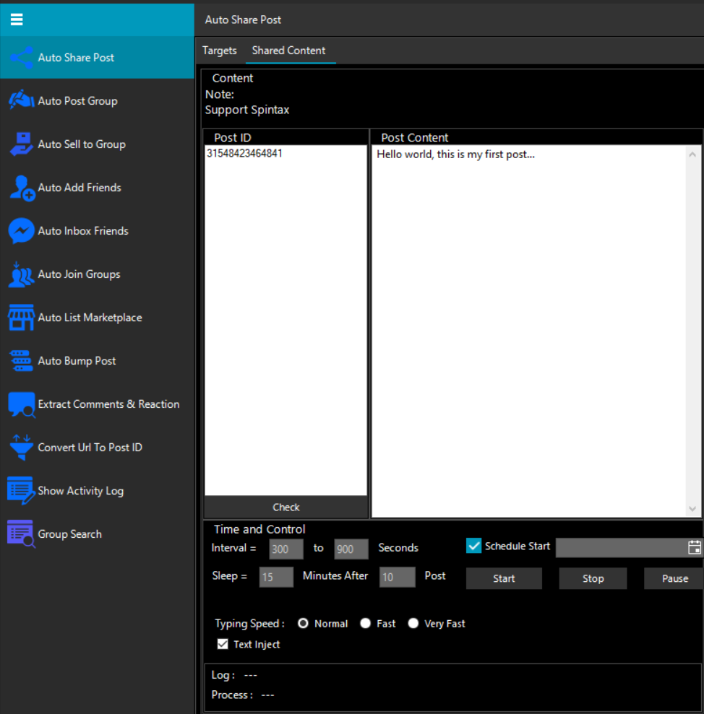Switch to the Shared Content tab
The height and width of the screenshot is (714, 704).
288,51
